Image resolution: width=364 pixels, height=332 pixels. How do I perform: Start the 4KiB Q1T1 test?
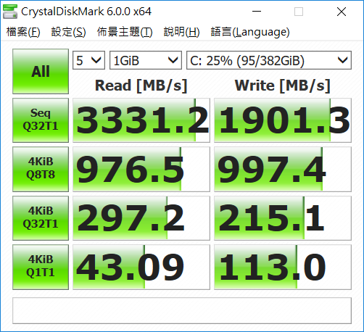coord(41,267)
